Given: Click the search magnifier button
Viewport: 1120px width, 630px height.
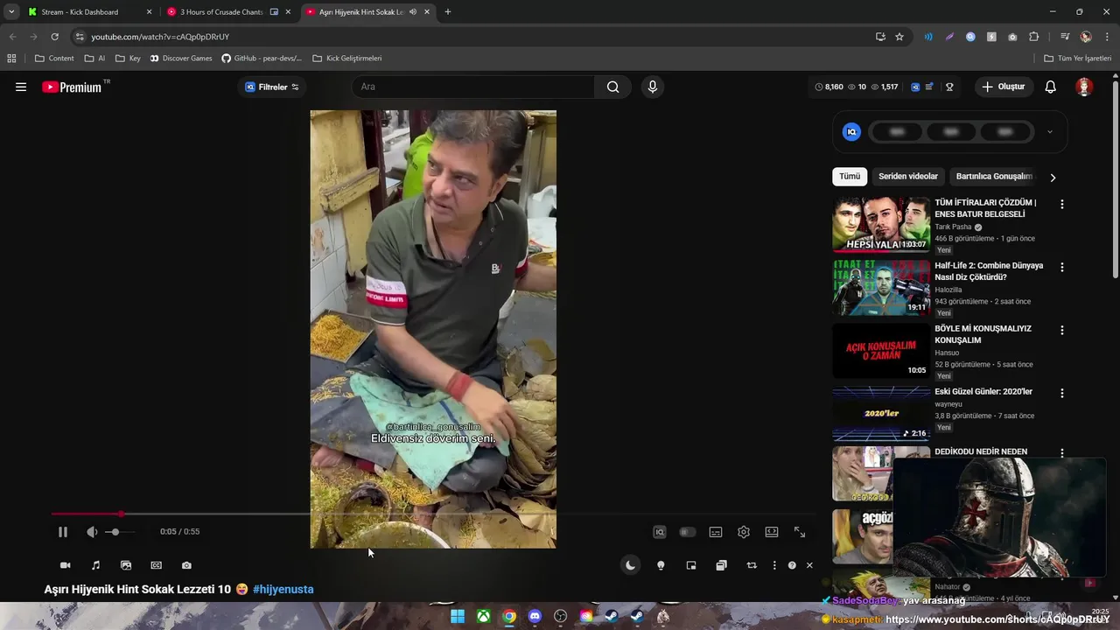Looking at the screenshot, I should click(x=612, y=87).
